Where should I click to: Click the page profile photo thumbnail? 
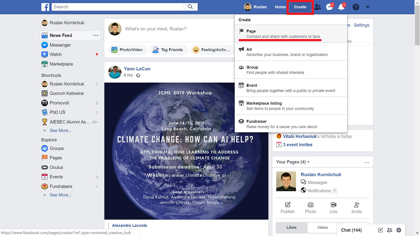(286, 181)
